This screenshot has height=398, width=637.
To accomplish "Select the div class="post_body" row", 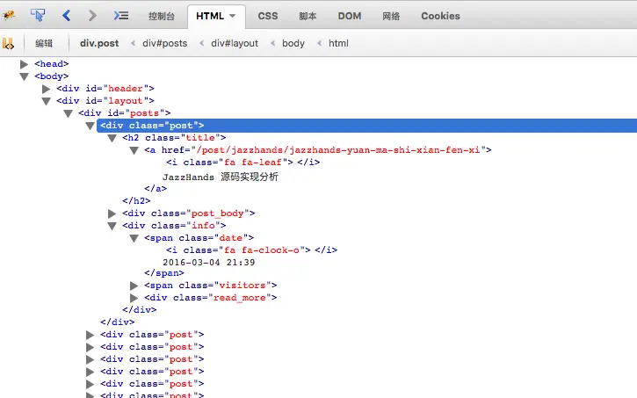I will click(x=189, y=213).
